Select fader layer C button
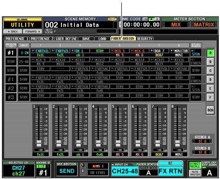220x179 pixels. coord(210,71)
